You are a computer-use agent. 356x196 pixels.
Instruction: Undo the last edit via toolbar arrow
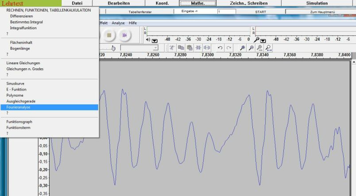[220, 47]
